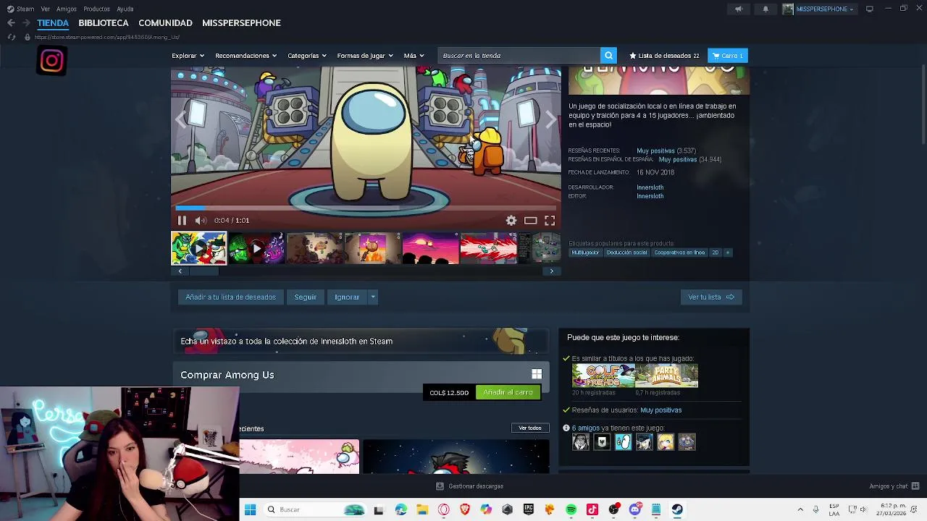Expand the Más dropdown
Screen dimensions: 927x521
tap(414, 56)
